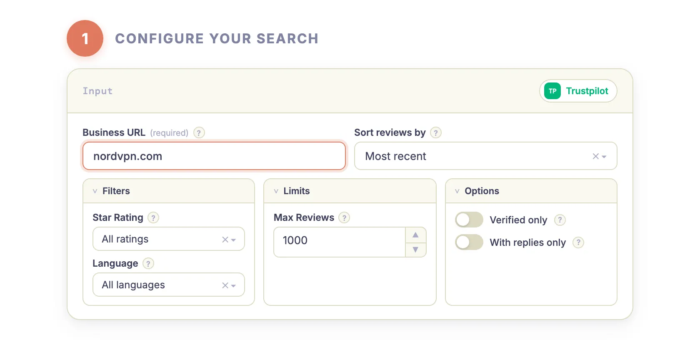Viewport: 700px width, 340px height.
Task: Open the All languages dropdown
Action: point(234,285)
